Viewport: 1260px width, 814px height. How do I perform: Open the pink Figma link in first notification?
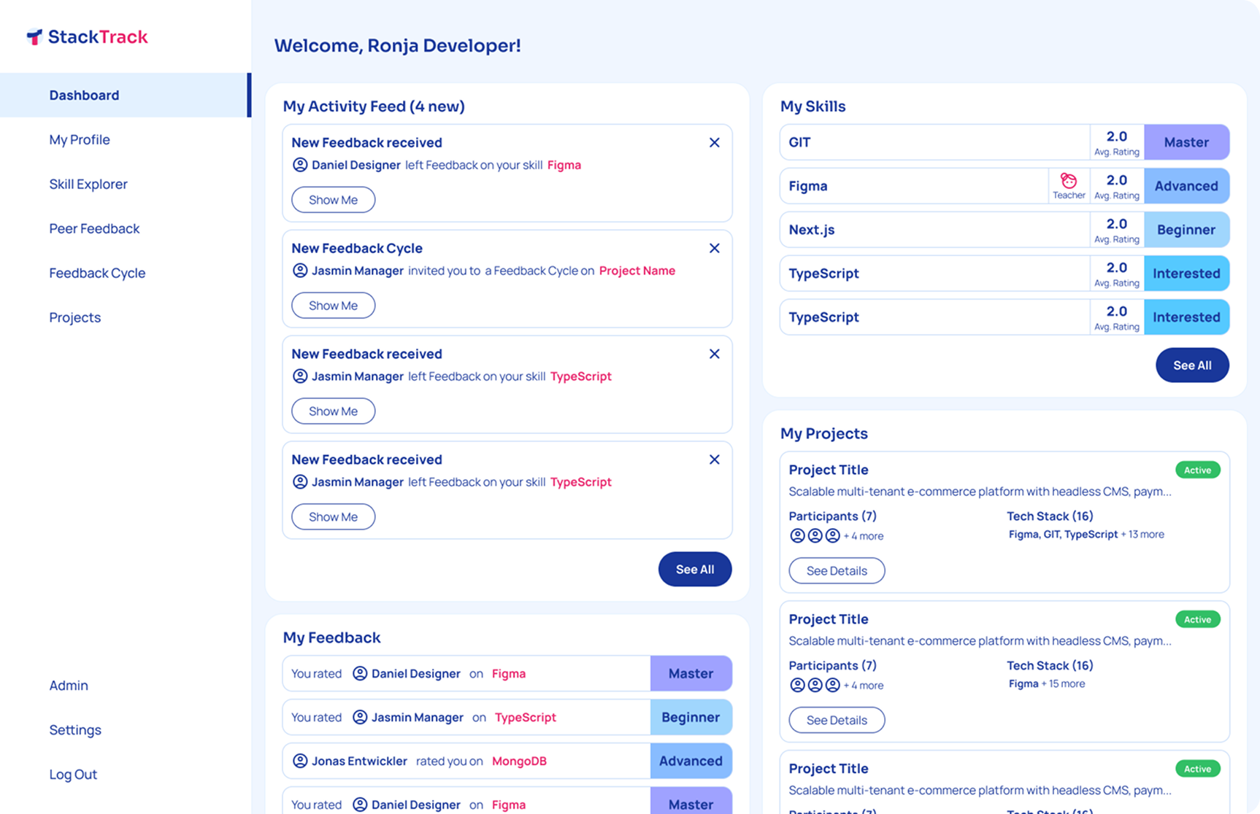point(564,165)
